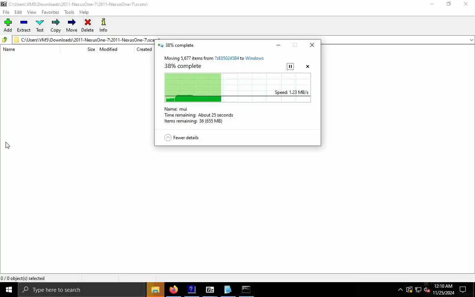Collapse with Fewer details chevron
This screenshot has width=475, height=297.
pyautogui.click(x=168, y=138)
